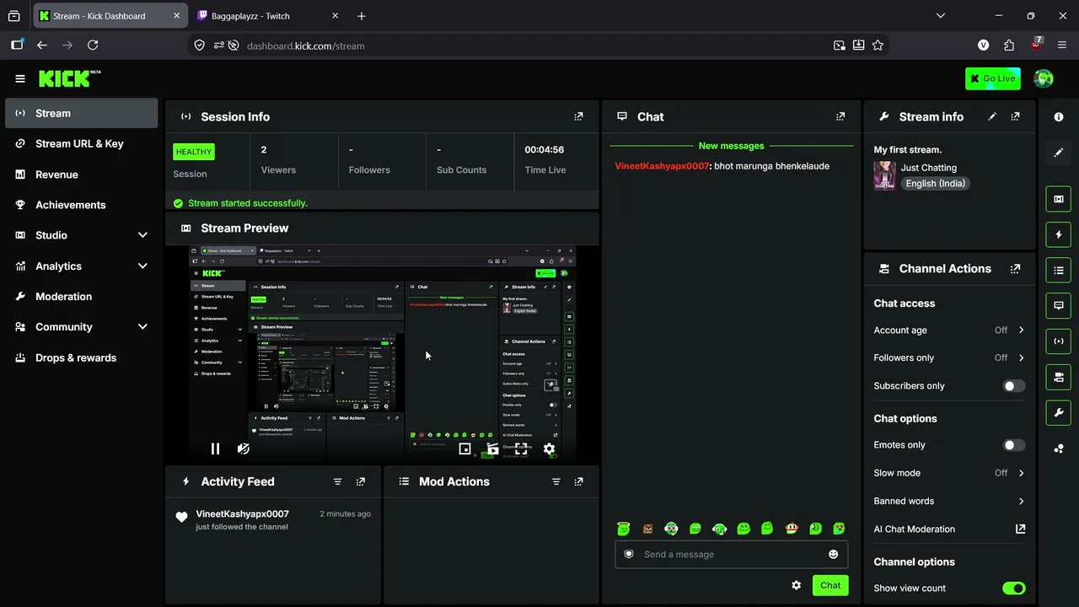The height and width of the screenshot is (607, 1079).
Task: Disable Show view count
Action: (1014, 588)
